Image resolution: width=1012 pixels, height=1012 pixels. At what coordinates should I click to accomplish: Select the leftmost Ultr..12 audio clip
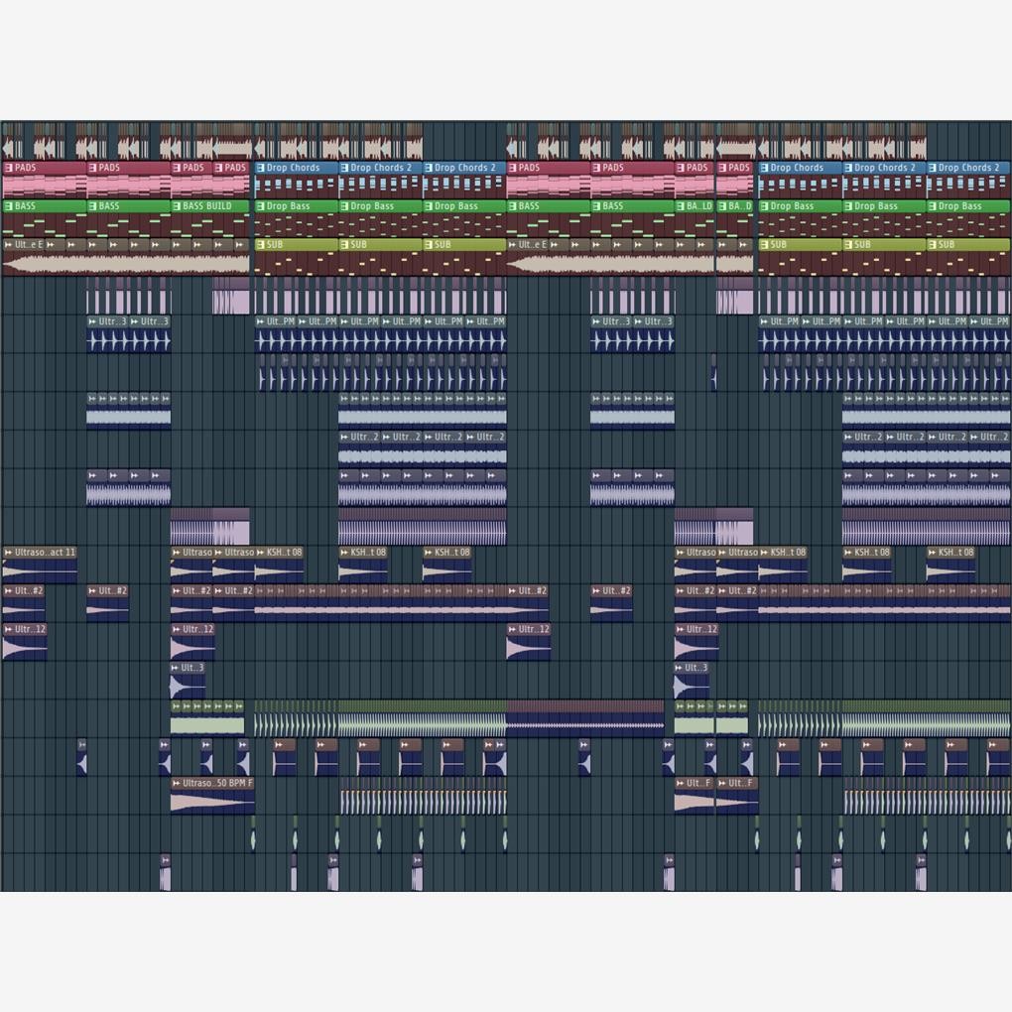pyautogui.click(x=25, y=642)
